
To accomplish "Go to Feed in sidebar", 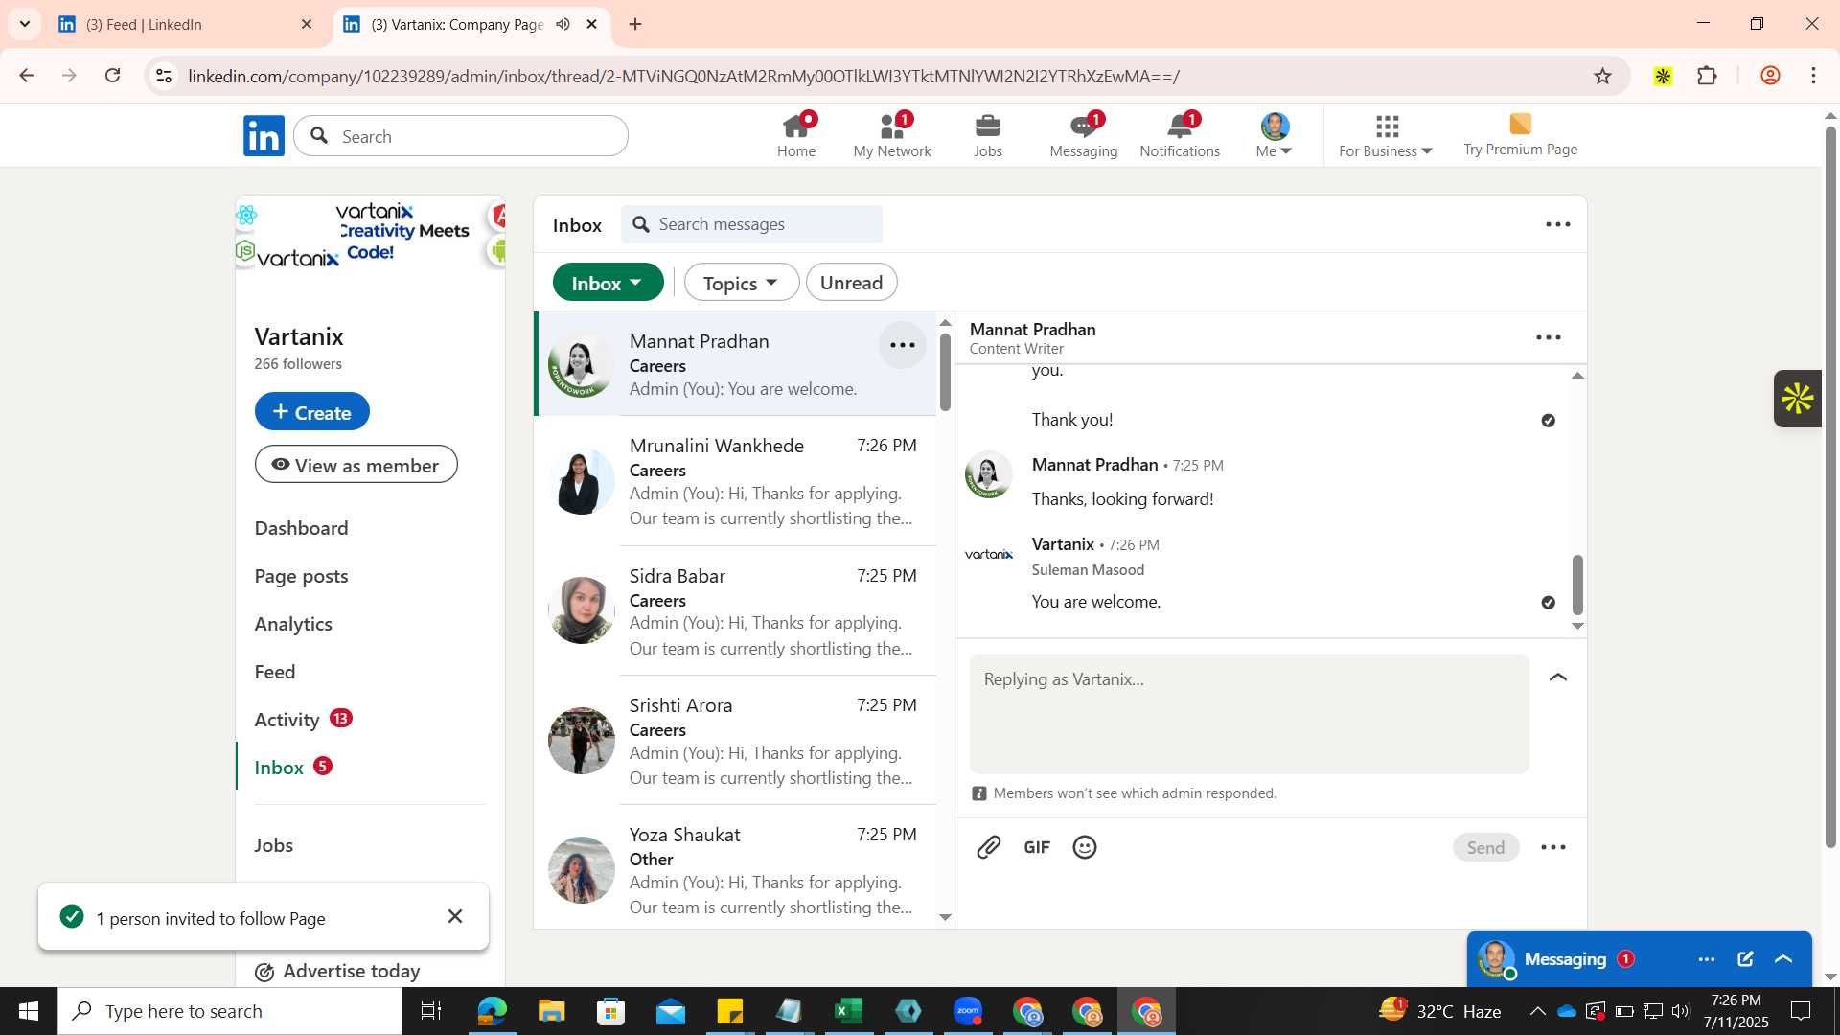I will pos(275,672).
